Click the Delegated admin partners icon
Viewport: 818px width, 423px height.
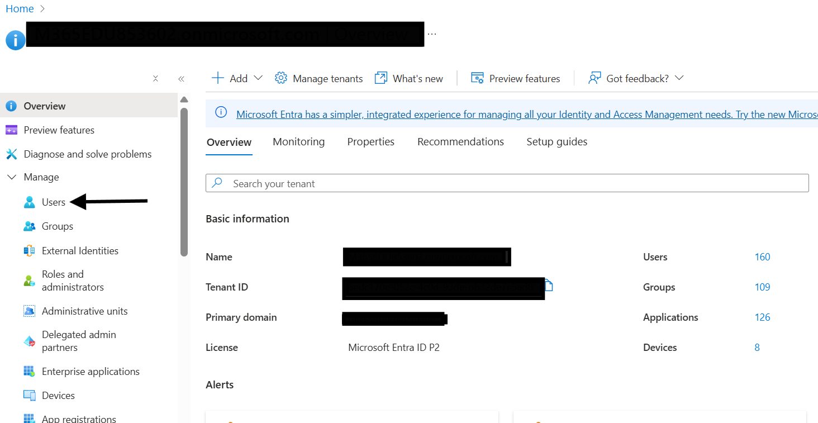[x=29, y=341]
